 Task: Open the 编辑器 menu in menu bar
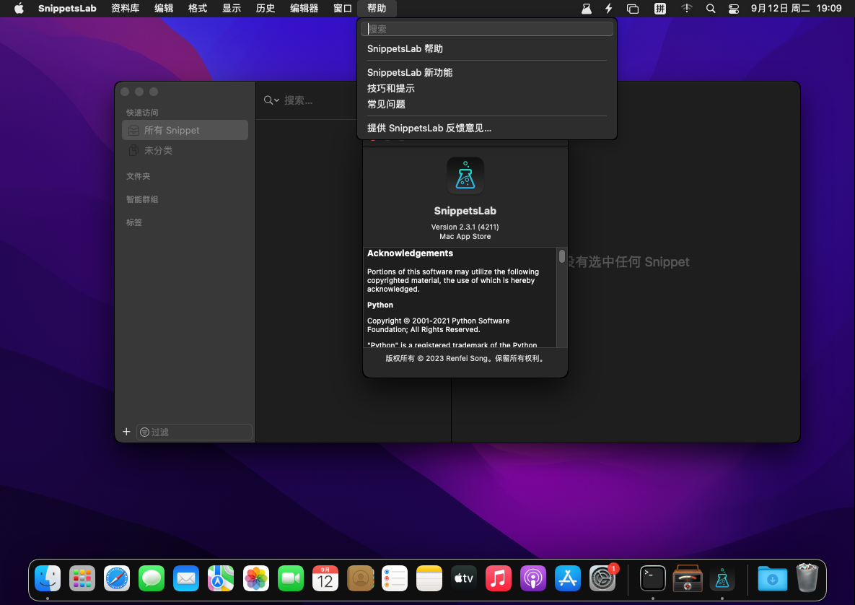point(303,9)
